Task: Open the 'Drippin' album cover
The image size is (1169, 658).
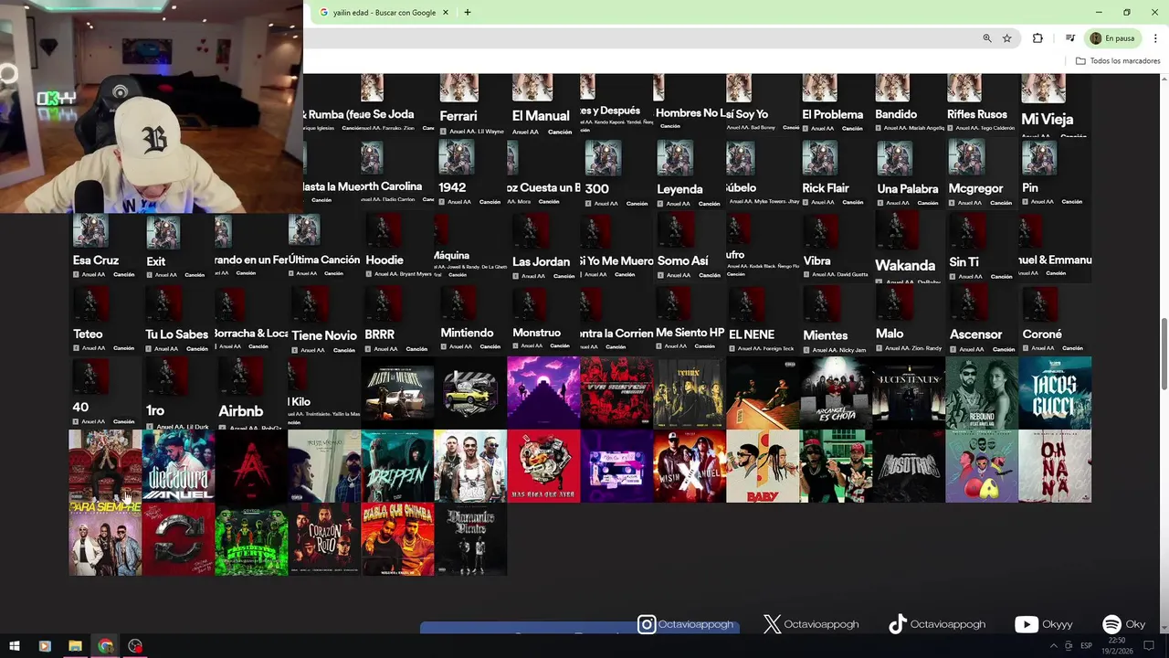Action: [x=397, y=466]
